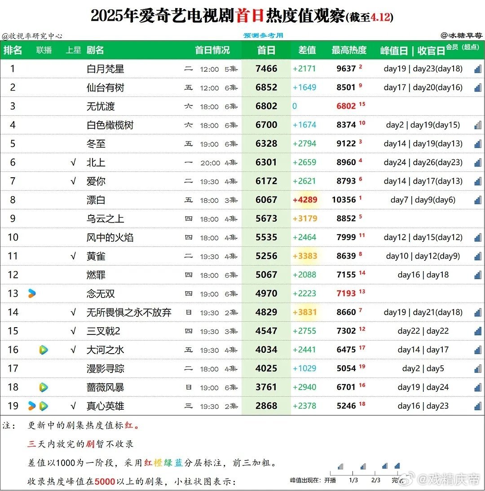Click the 上星 check mark for 爱你
This screenshot has width=485, height=491.
73,181
